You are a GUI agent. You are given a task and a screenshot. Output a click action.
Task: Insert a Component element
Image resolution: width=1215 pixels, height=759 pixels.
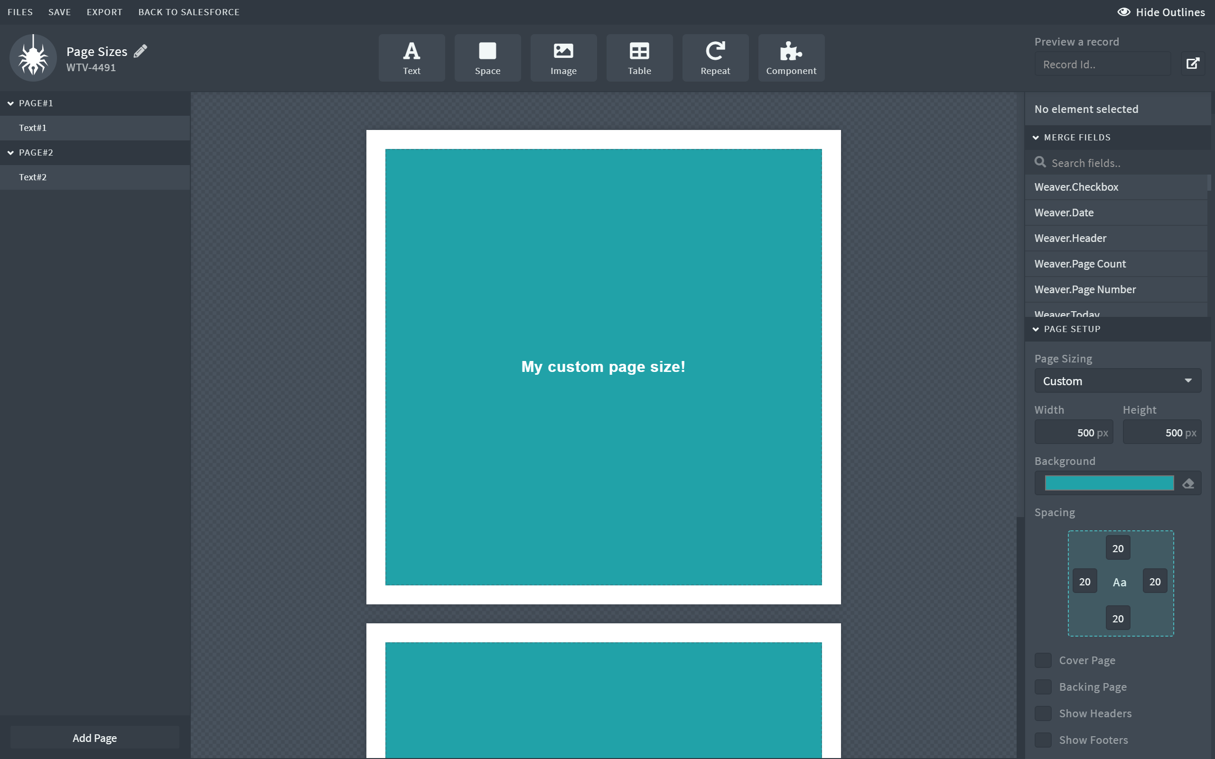pos(791,58)
